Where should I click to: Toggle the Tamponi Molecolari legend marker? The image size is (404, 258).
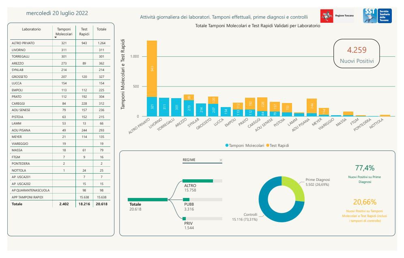click(x=227, y=145)
